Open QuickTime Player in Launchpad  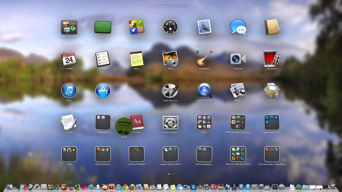click(x=204, y=90)
